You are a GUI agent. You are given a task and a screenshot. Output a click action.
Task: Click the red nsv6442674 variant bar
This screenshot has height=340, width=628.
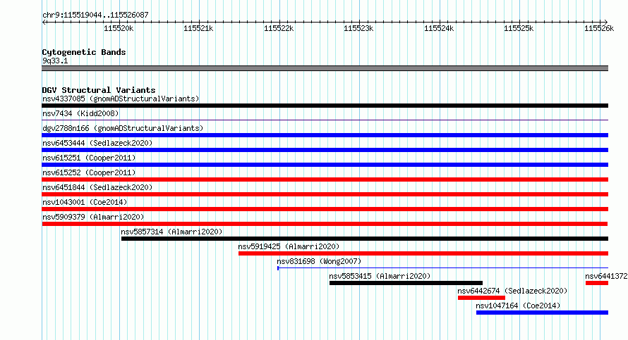(x=481, y=298)
